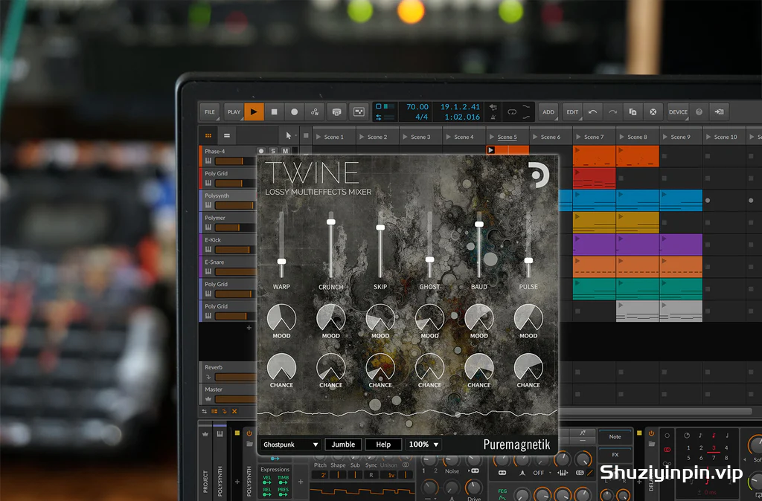Image resolution: width=762 pixels, height=501 pixels.
Task: Switch to the arranger lines view icon
Action: coord(226,135)
